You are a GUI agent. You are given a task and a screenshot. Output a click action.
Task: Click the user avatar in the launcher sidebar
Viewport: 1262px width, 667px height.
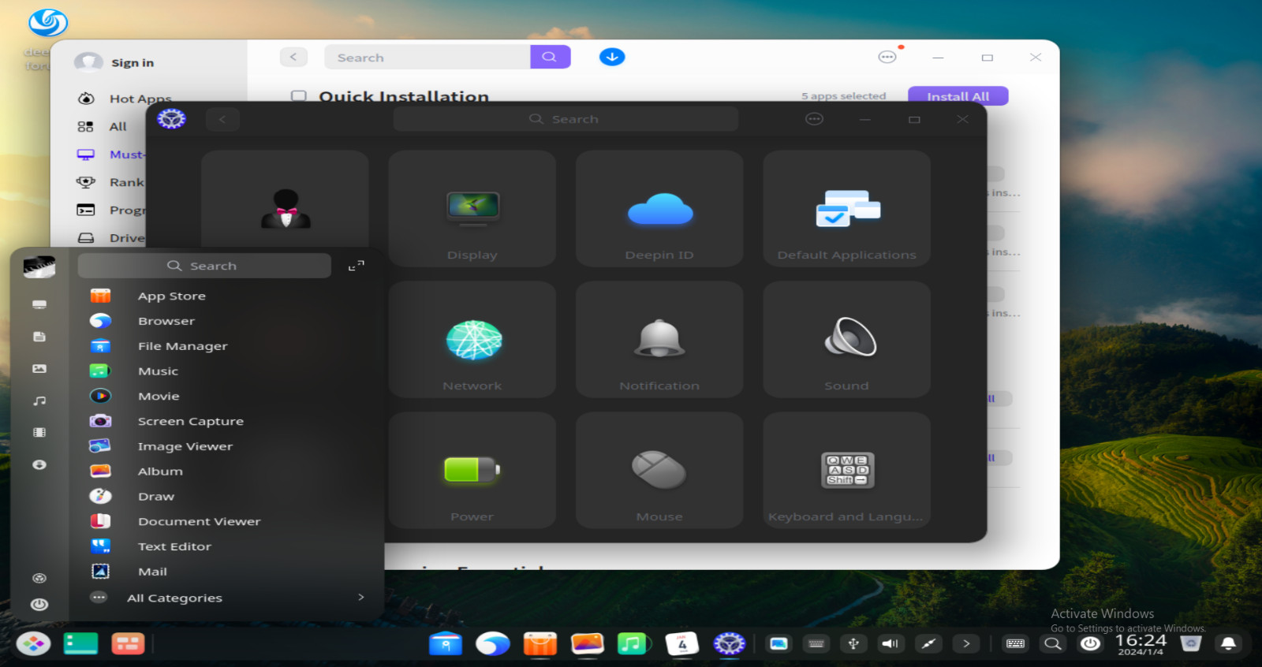point(39,267)
